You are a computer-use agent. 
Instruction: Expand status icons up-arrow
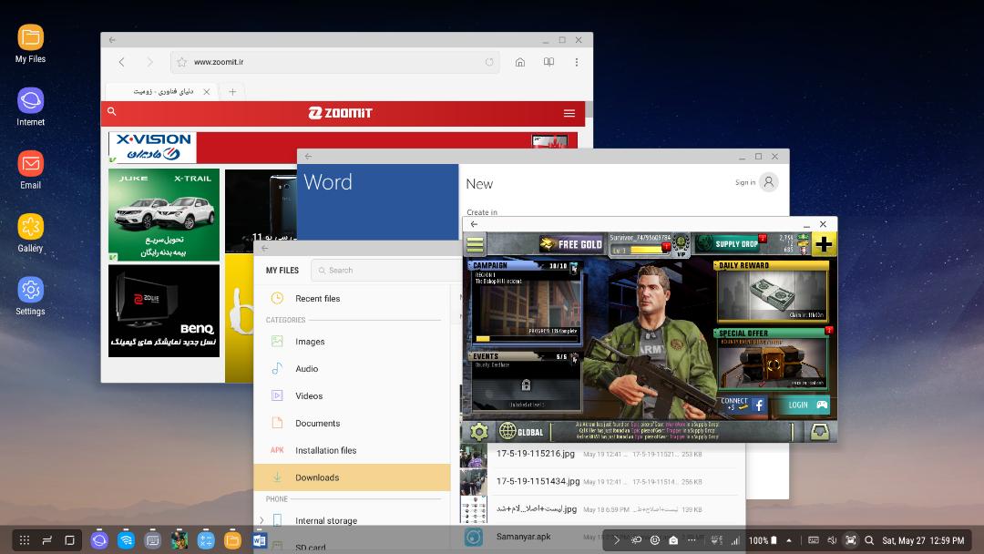(x=789, y=540)
